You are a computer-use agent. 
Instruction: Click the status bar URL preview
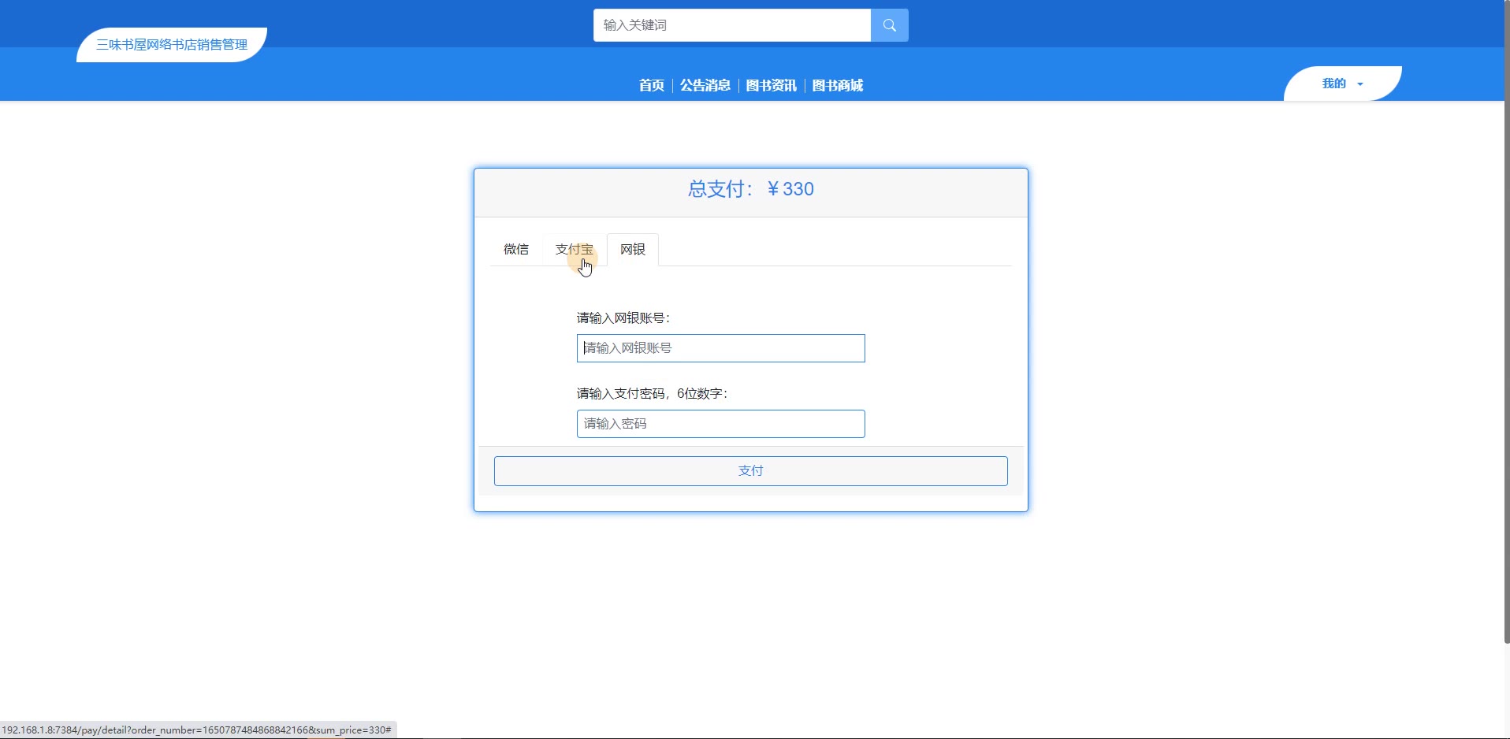(197, 730)
